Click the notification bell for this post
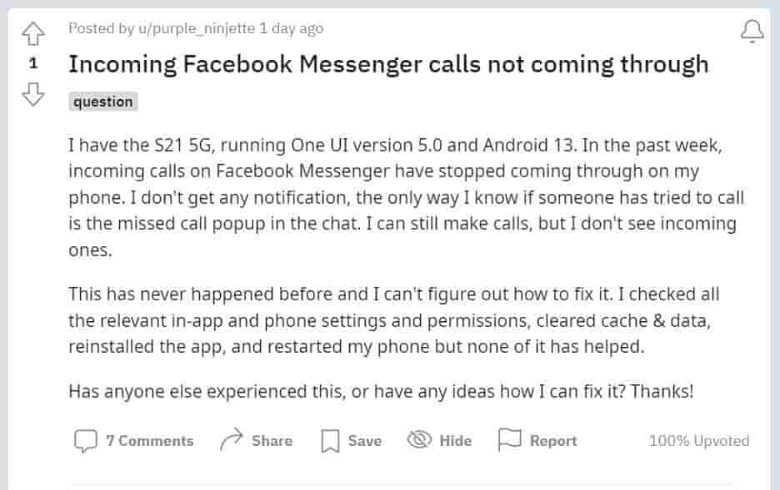 pyautogui.click(x=752, y=32)
